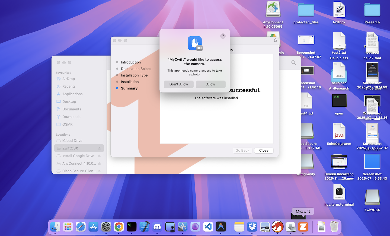Open the Zwift app in the Dock
Screen dimensions: 390x236
click(x=303, y=227)
